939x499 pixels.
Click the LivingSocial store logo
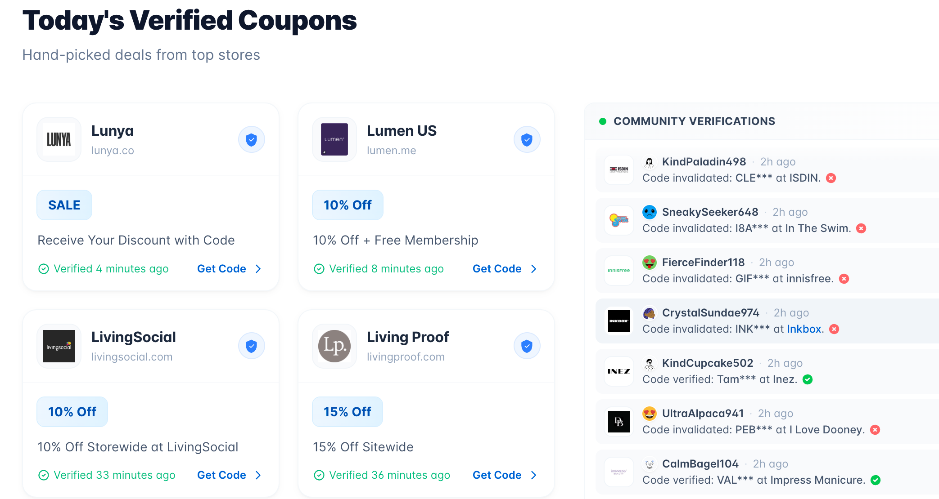click(59, 346)
